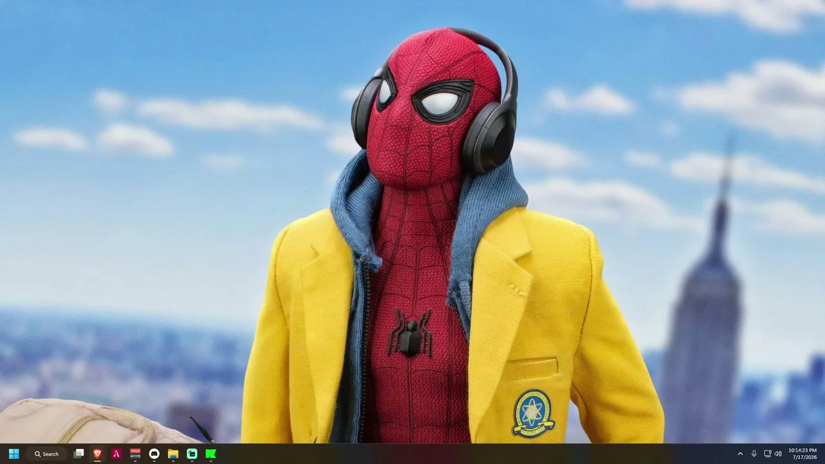Open the Voice Meeter app in taskbar
825x464 pixels.
tap(135, 454)
